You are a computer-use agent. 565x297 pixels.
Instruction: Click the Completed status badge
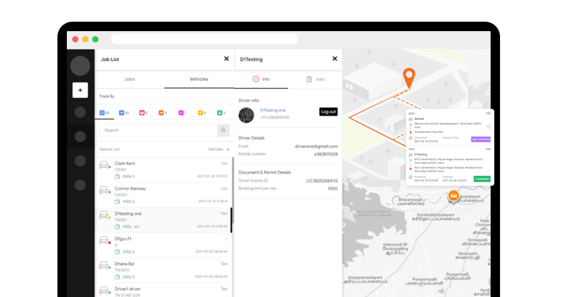point(482,179)
